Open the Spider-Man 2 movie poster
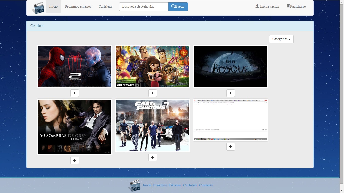The width and height of the screenshot is (344, 193). click(x=75, y=67)
